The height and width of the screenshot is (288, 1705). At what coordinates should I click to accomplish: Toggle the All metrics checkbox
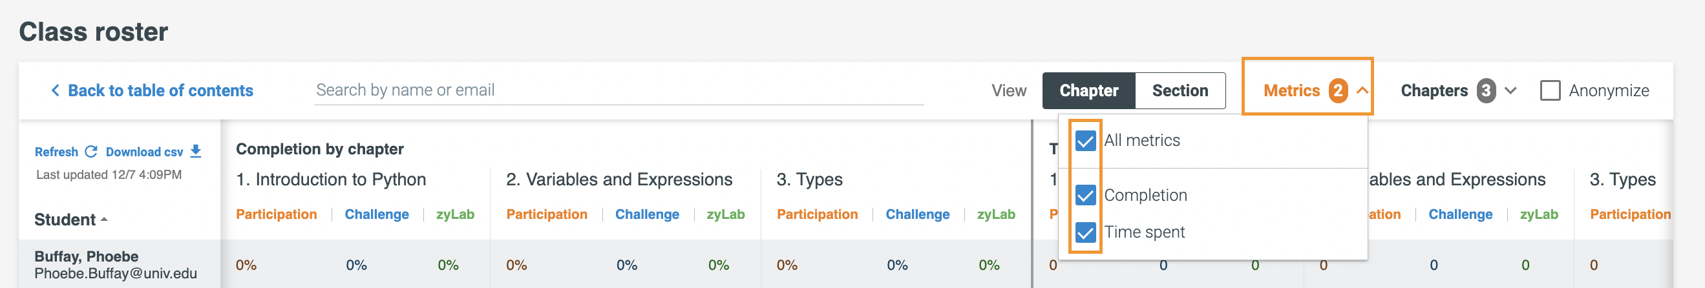click(1085, 140)
